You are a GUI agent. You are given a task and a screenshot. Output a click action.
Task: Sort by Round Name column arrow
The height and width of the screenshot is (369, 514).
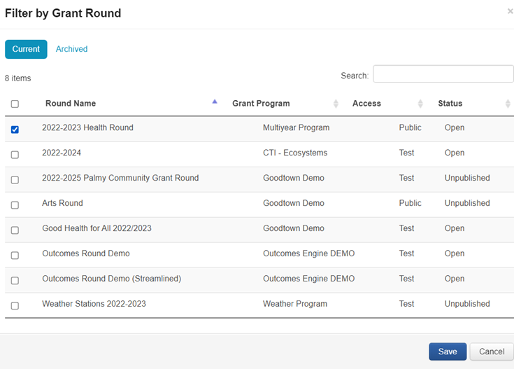215,102
